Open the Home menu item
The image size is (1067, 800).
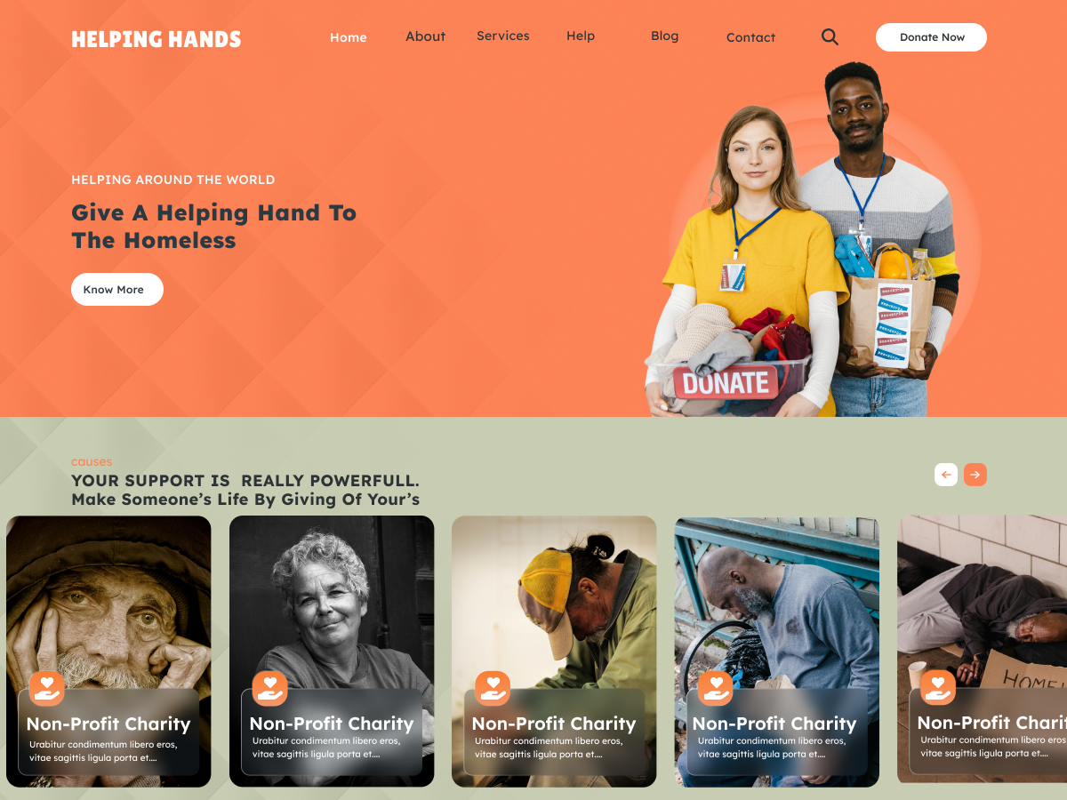349,37
